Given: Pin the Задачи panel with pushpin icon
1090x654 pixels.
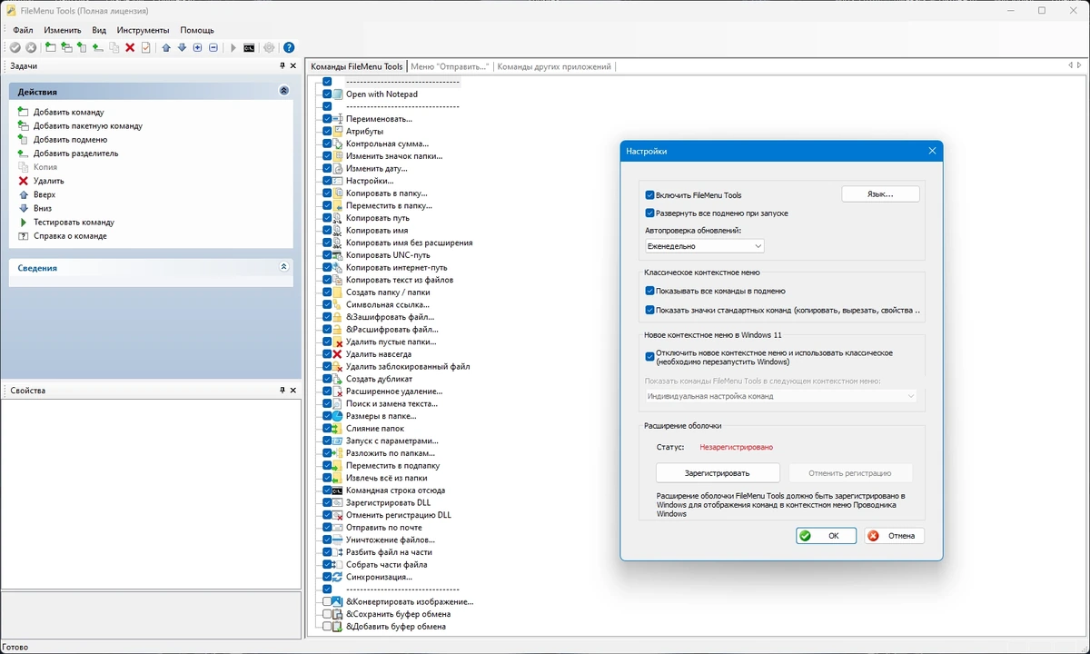Looking at the screenshot, I should (282, 66).
